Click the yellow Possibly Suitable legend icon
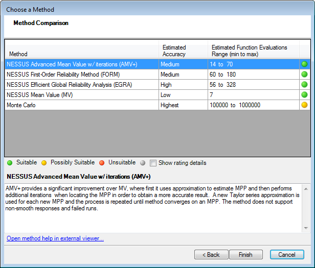The height and width of the screenshot is (268, 315). click(x=44, y=163)
